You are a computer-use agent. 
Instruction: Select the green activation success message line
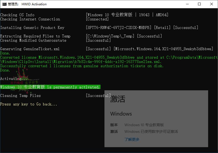(x=50, y=87)
